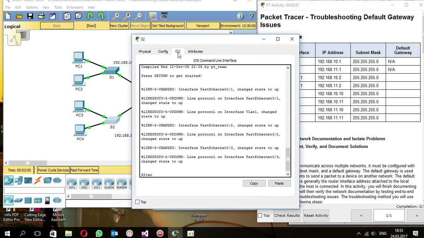Screen dimensions: 424x238
Task: Click the Paste icon in the main toolbar
Action: 79,16
